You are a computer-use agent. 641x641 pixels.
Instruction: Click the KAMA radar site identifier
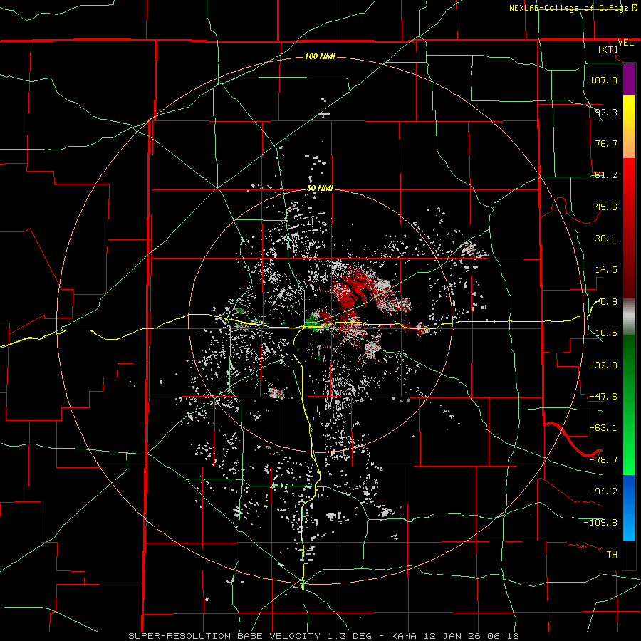tap(405, 636)
